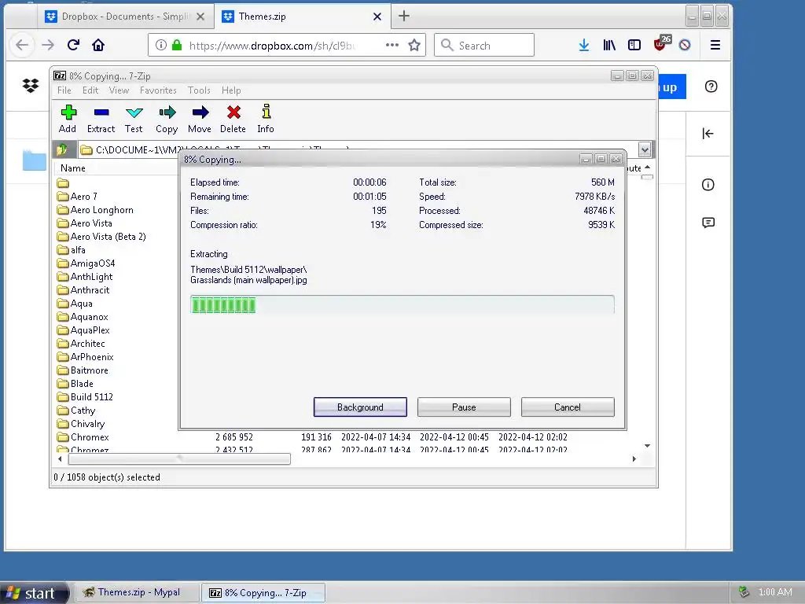
Task: Click the Test toolbar icon
Action: click(x=134, y=119)
